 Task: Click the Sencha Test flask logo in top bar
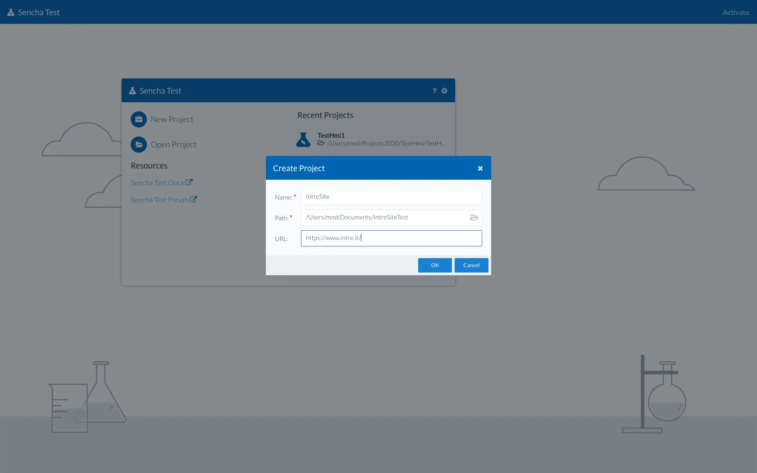tap(11, 12)
